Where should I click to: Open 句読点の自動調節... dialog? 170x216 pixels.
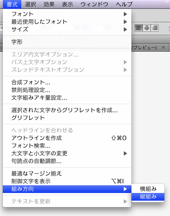(x=67, y=161)
